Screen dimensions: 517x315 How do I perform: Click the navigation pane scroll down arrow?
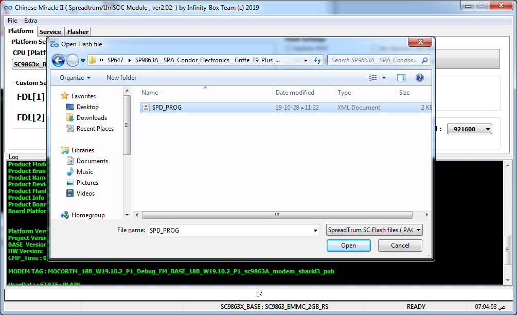click(x=127, y=215)
